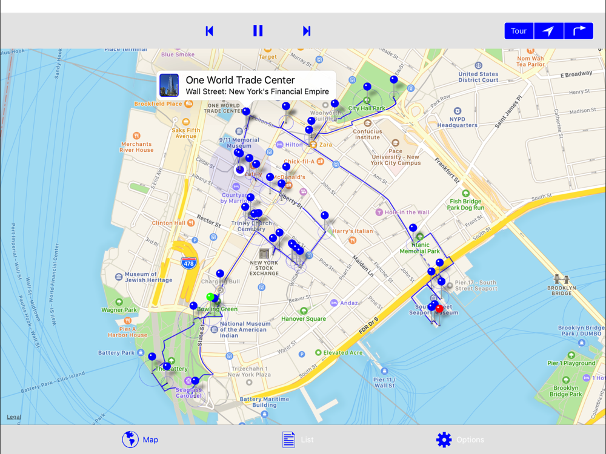
Task: Tap the Chick-fil-A restaurant marker
Action: 321,162
